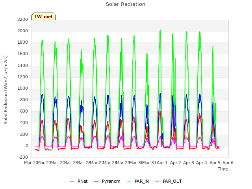Toggle the PAR_IN legend entry
The image size is (252, 189).
pos(138,181)
